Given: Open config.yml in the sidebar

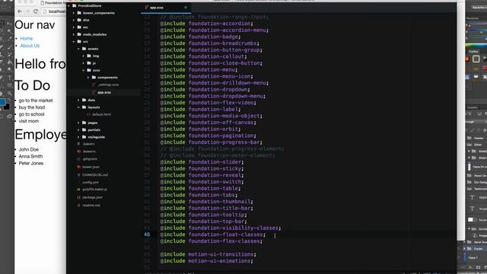Looking at the screenshot, I should tap(91, 183).
